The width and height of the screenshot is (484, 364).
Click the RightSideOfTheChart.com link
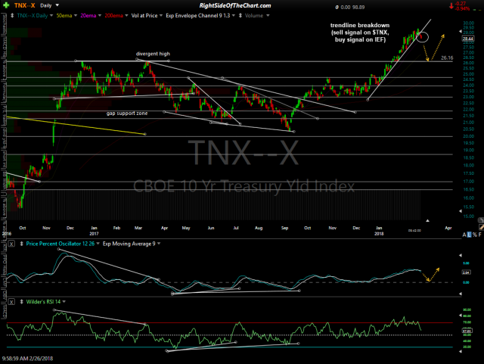tap(235, 5)
